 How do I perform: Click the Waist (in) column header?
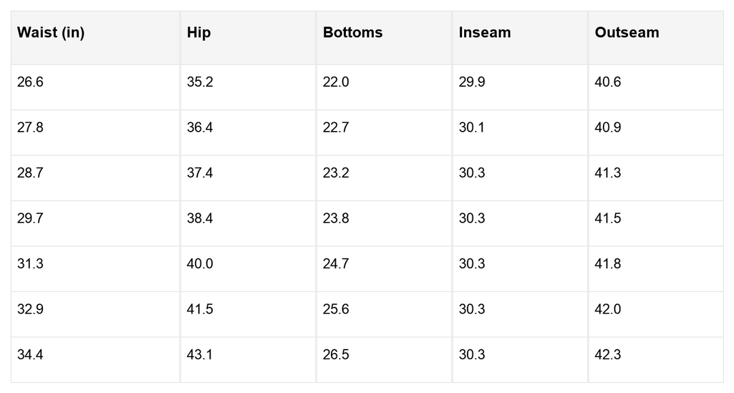51,33
